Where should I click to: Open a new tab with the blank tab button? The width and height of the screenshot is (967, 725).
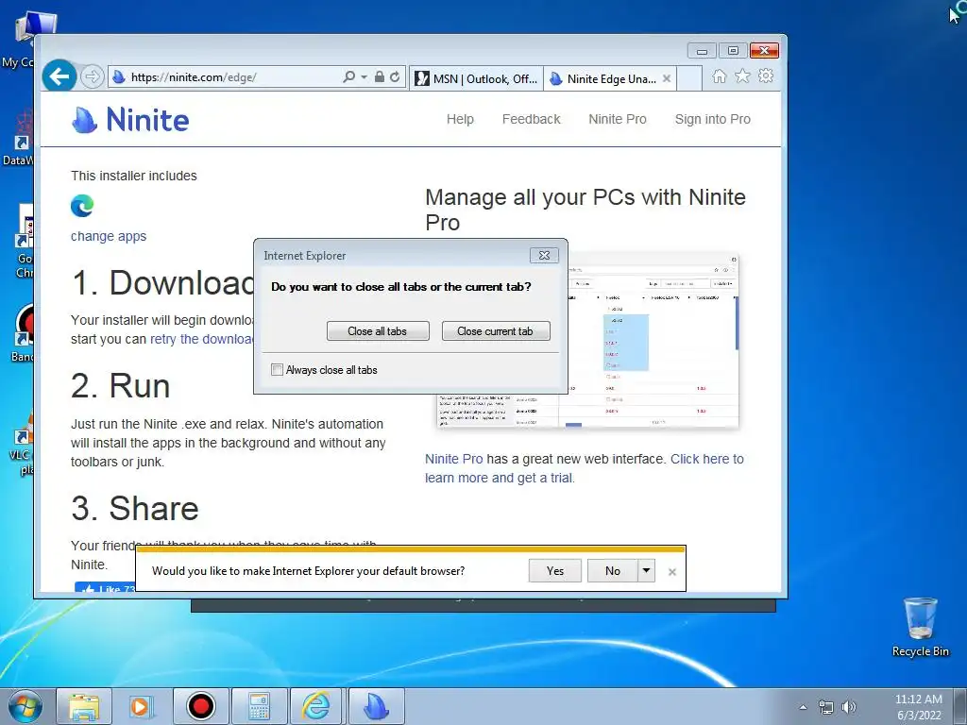pos(690,79)
